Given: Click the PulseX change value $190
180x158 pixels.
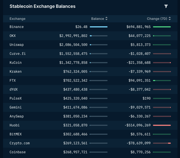Looking at the screenshot, I should coord(146,98).
